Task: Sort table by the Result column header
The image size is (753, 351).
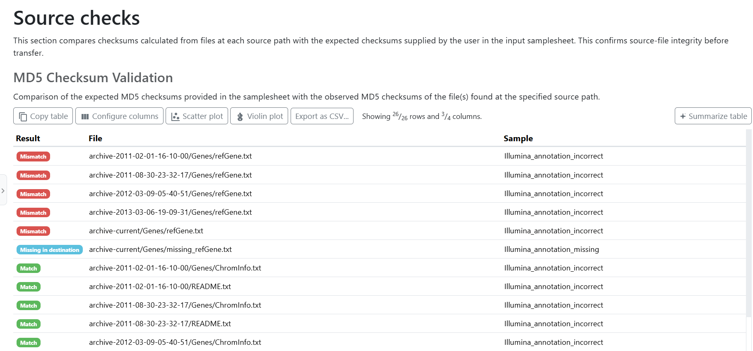Action: [28, 138]
